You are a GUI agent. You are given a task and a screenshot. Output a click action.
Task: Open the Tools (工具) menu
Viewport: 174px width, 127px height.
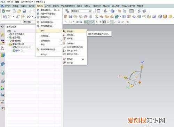(x=48, y=6)
